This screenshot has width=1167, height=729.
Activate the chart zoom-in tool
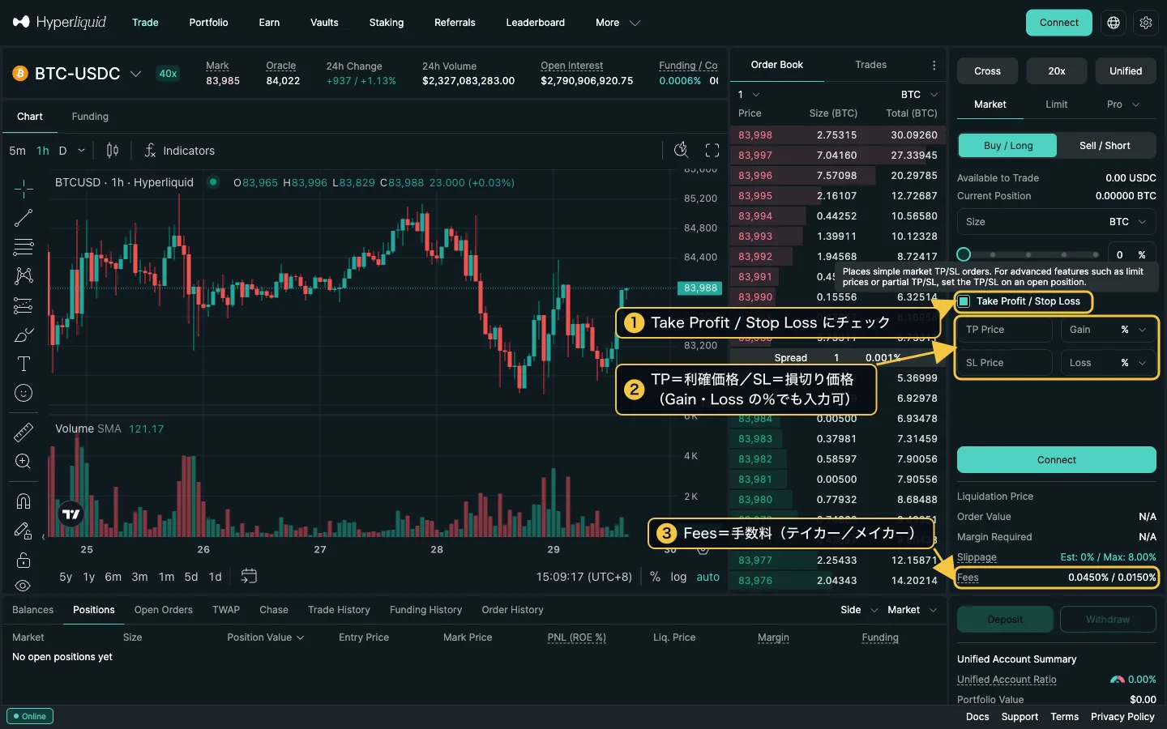tap(24, 462)
